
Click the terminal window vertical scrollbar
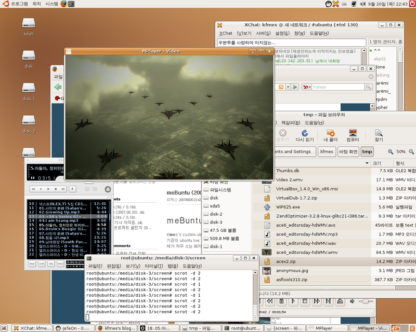click(x=255, y=295)
